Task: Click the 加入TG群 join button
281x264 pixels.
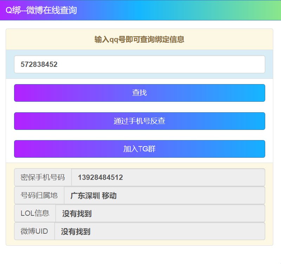Action: pos(139,149)
